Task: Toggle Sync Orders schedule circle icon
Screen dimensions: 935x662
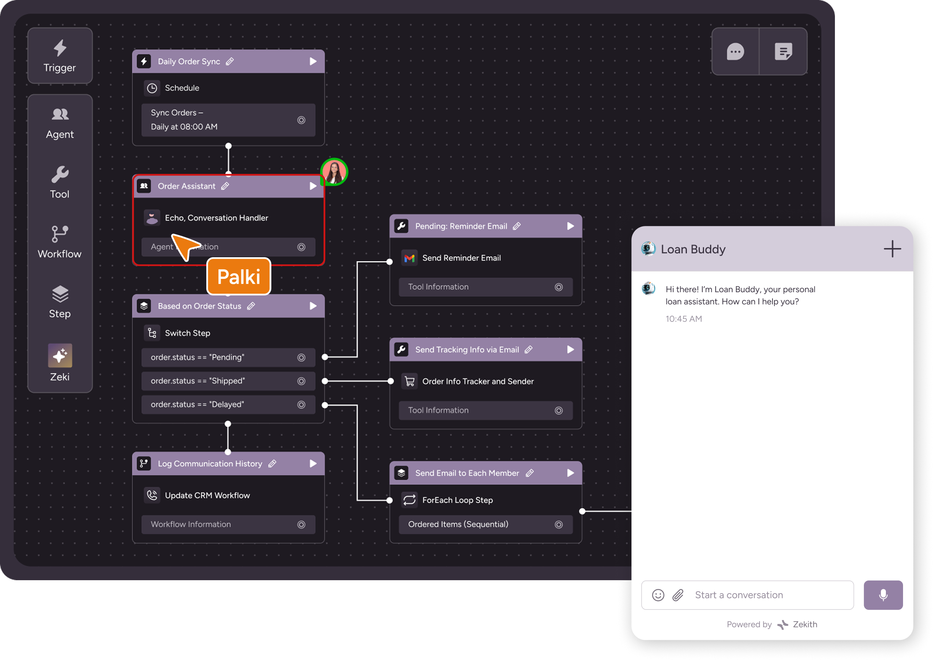Action: (x=301, y=120)
